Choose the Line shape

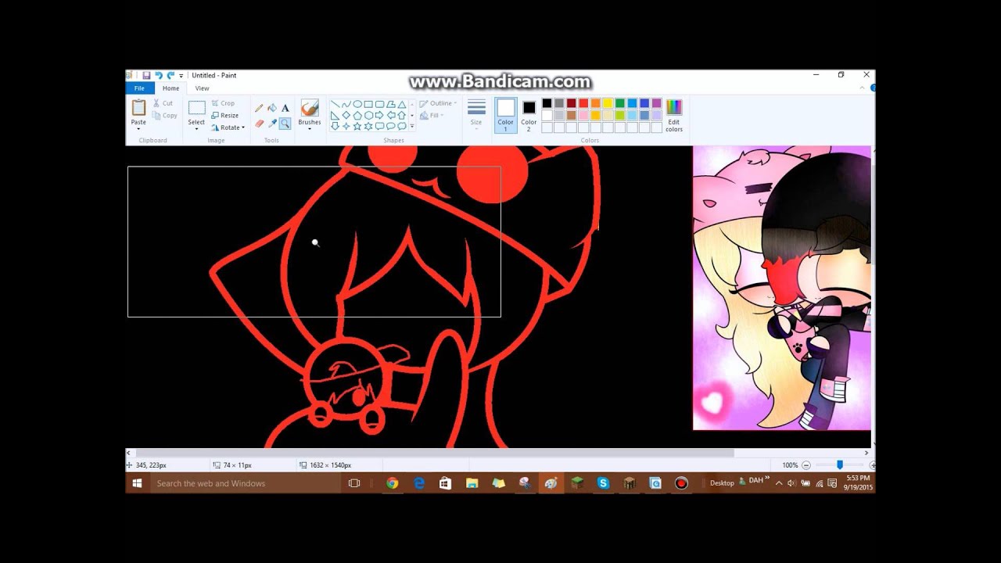coord(335,104)
